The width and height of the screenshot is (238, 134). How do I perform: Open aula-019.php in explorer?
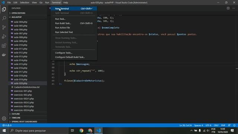tap(28, 79)
